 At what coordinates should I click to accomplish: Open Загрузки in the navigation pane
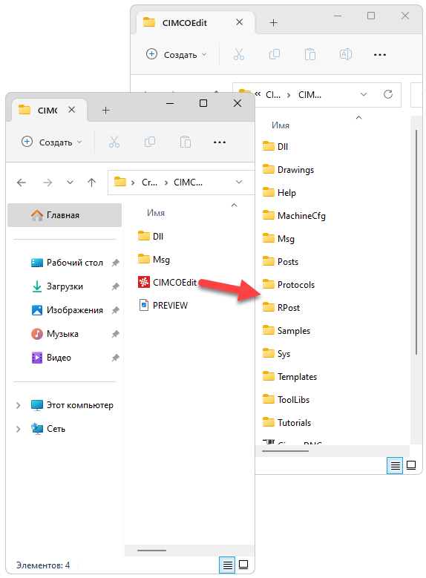[65, 286]
